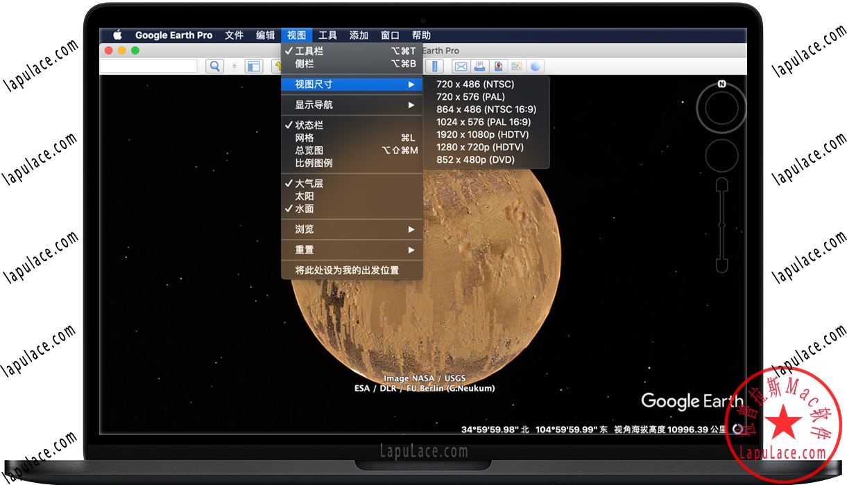This screenshot has width=847, height=485.
Task: Uncheck the 状态栏 menu option
Action: pos(309,125)
